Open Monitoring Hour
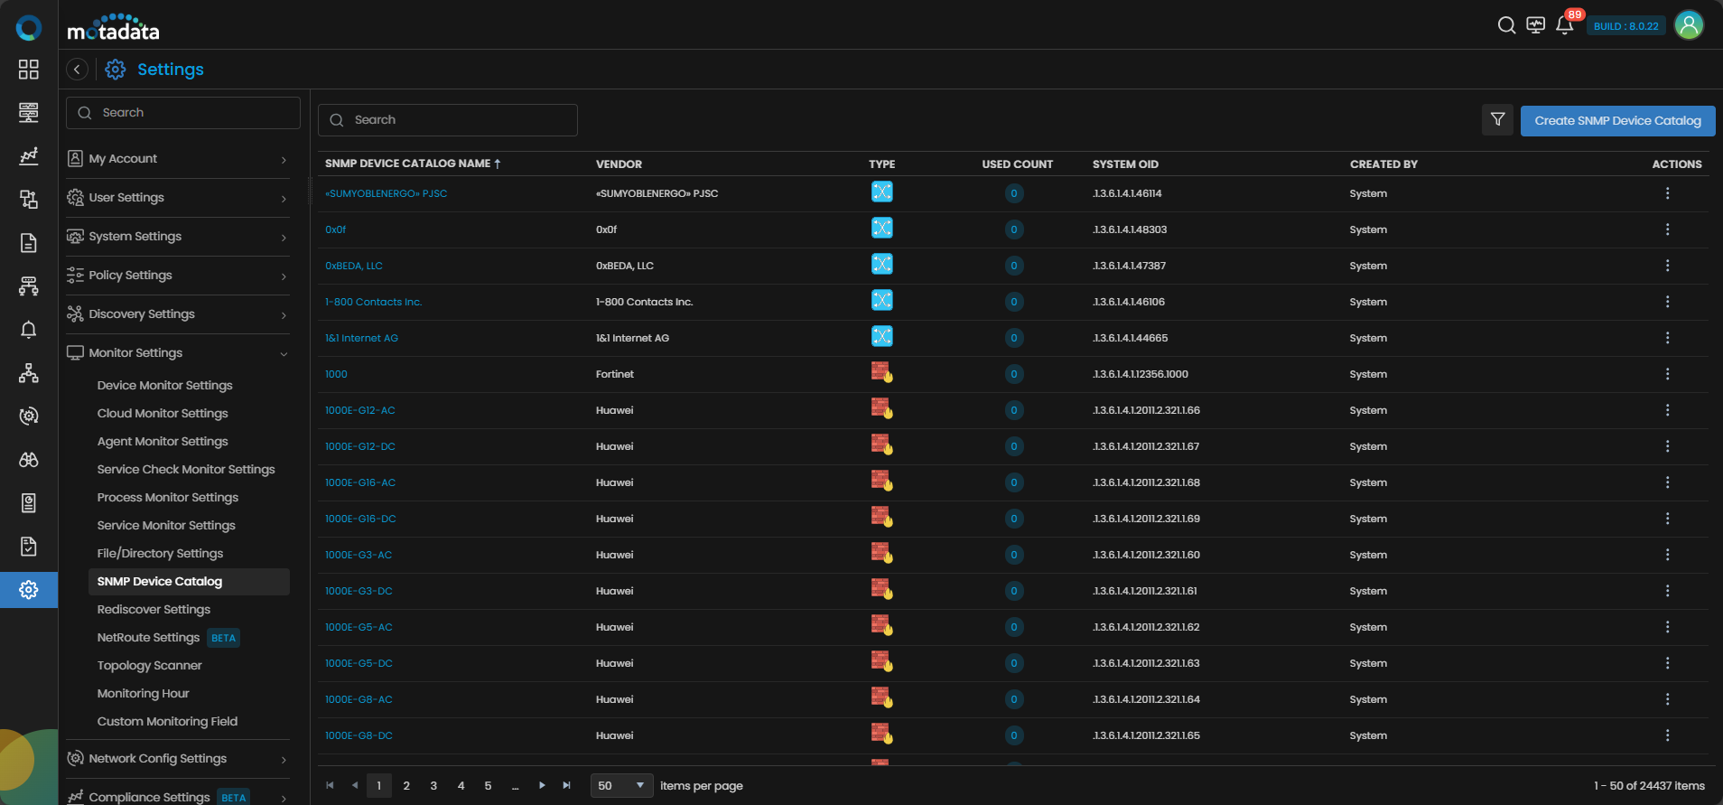This screenshot has height=805, width=1723. (143, 694)
